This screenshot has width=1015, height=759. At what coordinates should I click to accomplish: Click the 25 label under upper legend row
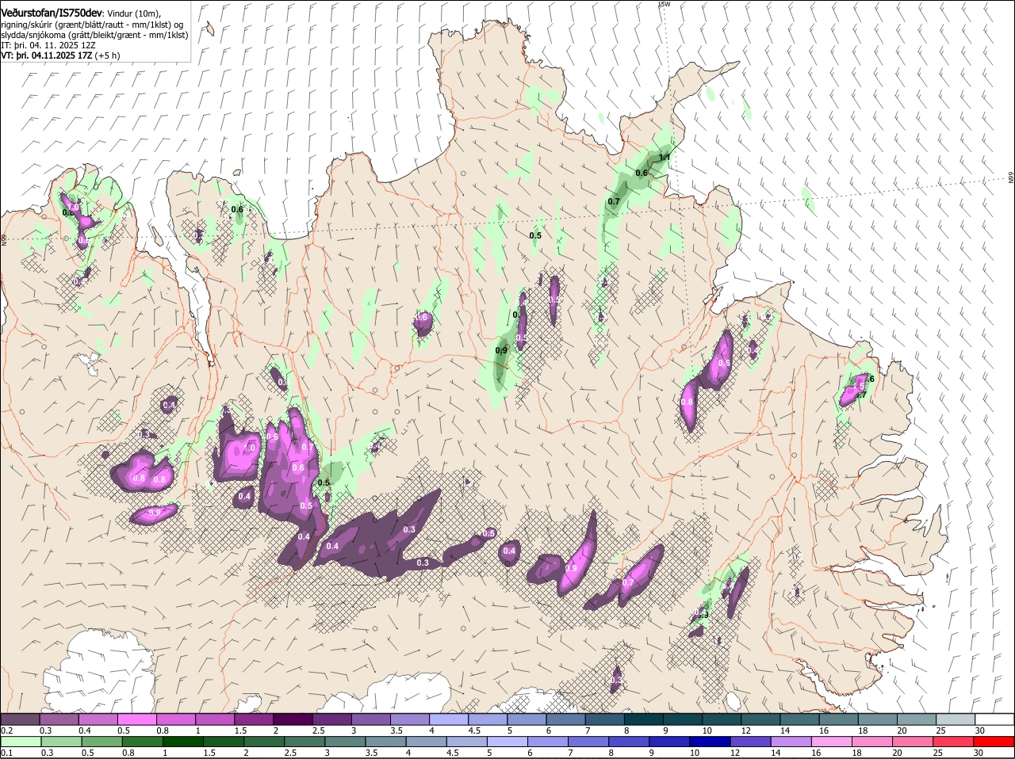click(x=940, y=730)
